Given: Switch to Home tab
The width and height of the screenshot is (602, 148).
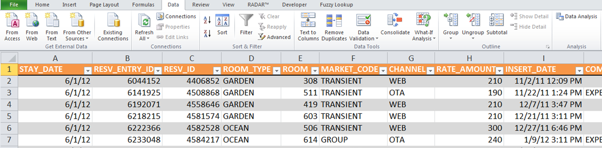Looking at the screenshot, I should click(42, 5).
